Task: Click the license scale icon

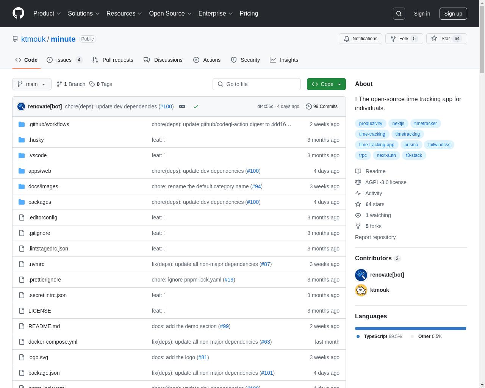Action: [358, 182]
